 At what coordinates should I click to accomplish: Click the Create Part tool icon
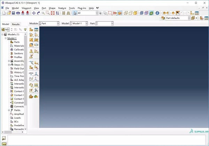[x=31, y=30]
